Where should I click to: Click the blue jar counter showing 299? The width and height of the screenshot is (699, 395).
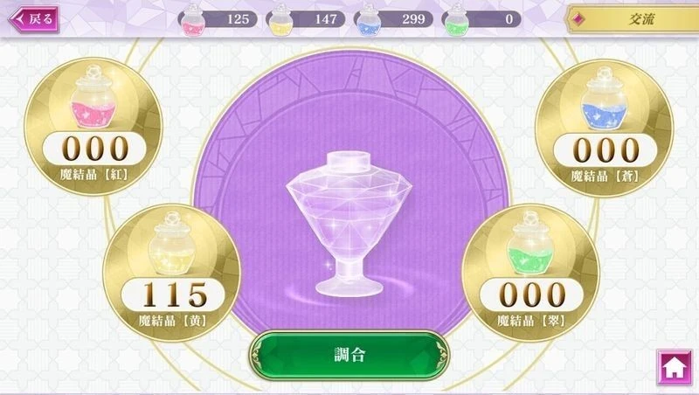[393, 19]
